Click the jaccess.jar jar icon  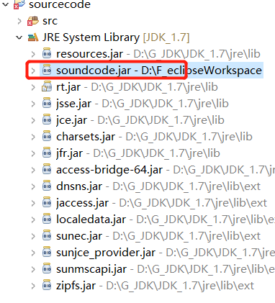[47, 202]
